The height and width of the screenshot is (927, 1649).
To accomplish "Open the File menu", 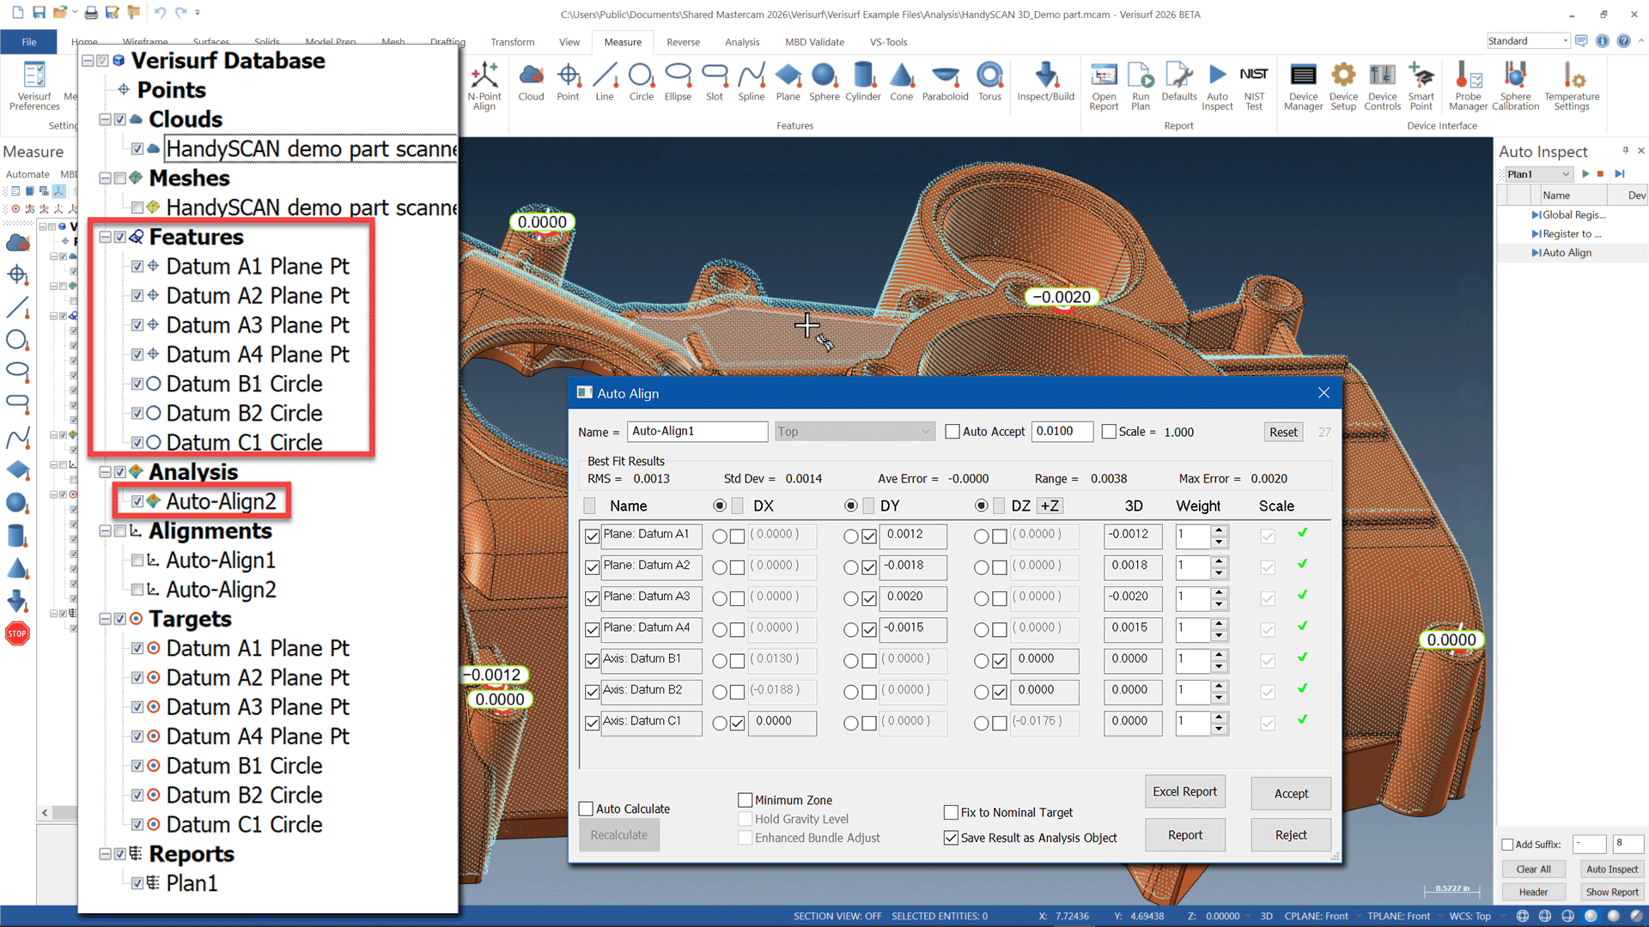I will coord(28,42).
